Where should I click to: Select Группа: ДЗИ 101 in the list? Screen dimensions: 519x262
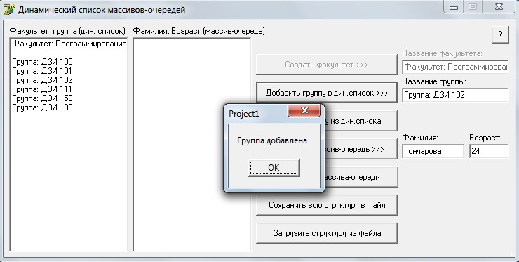pos(42,71)
